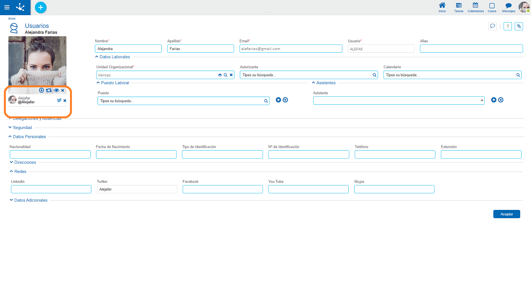
Task: Expand Seguridad section
Action: pyautogui.click(x=20, y=127)
